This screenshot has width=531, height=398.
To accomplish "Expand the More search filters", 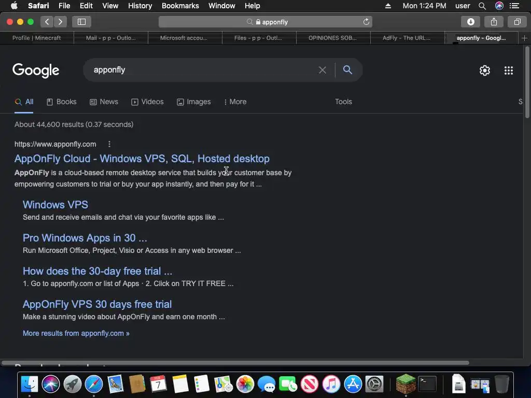I will coord(235,102).
